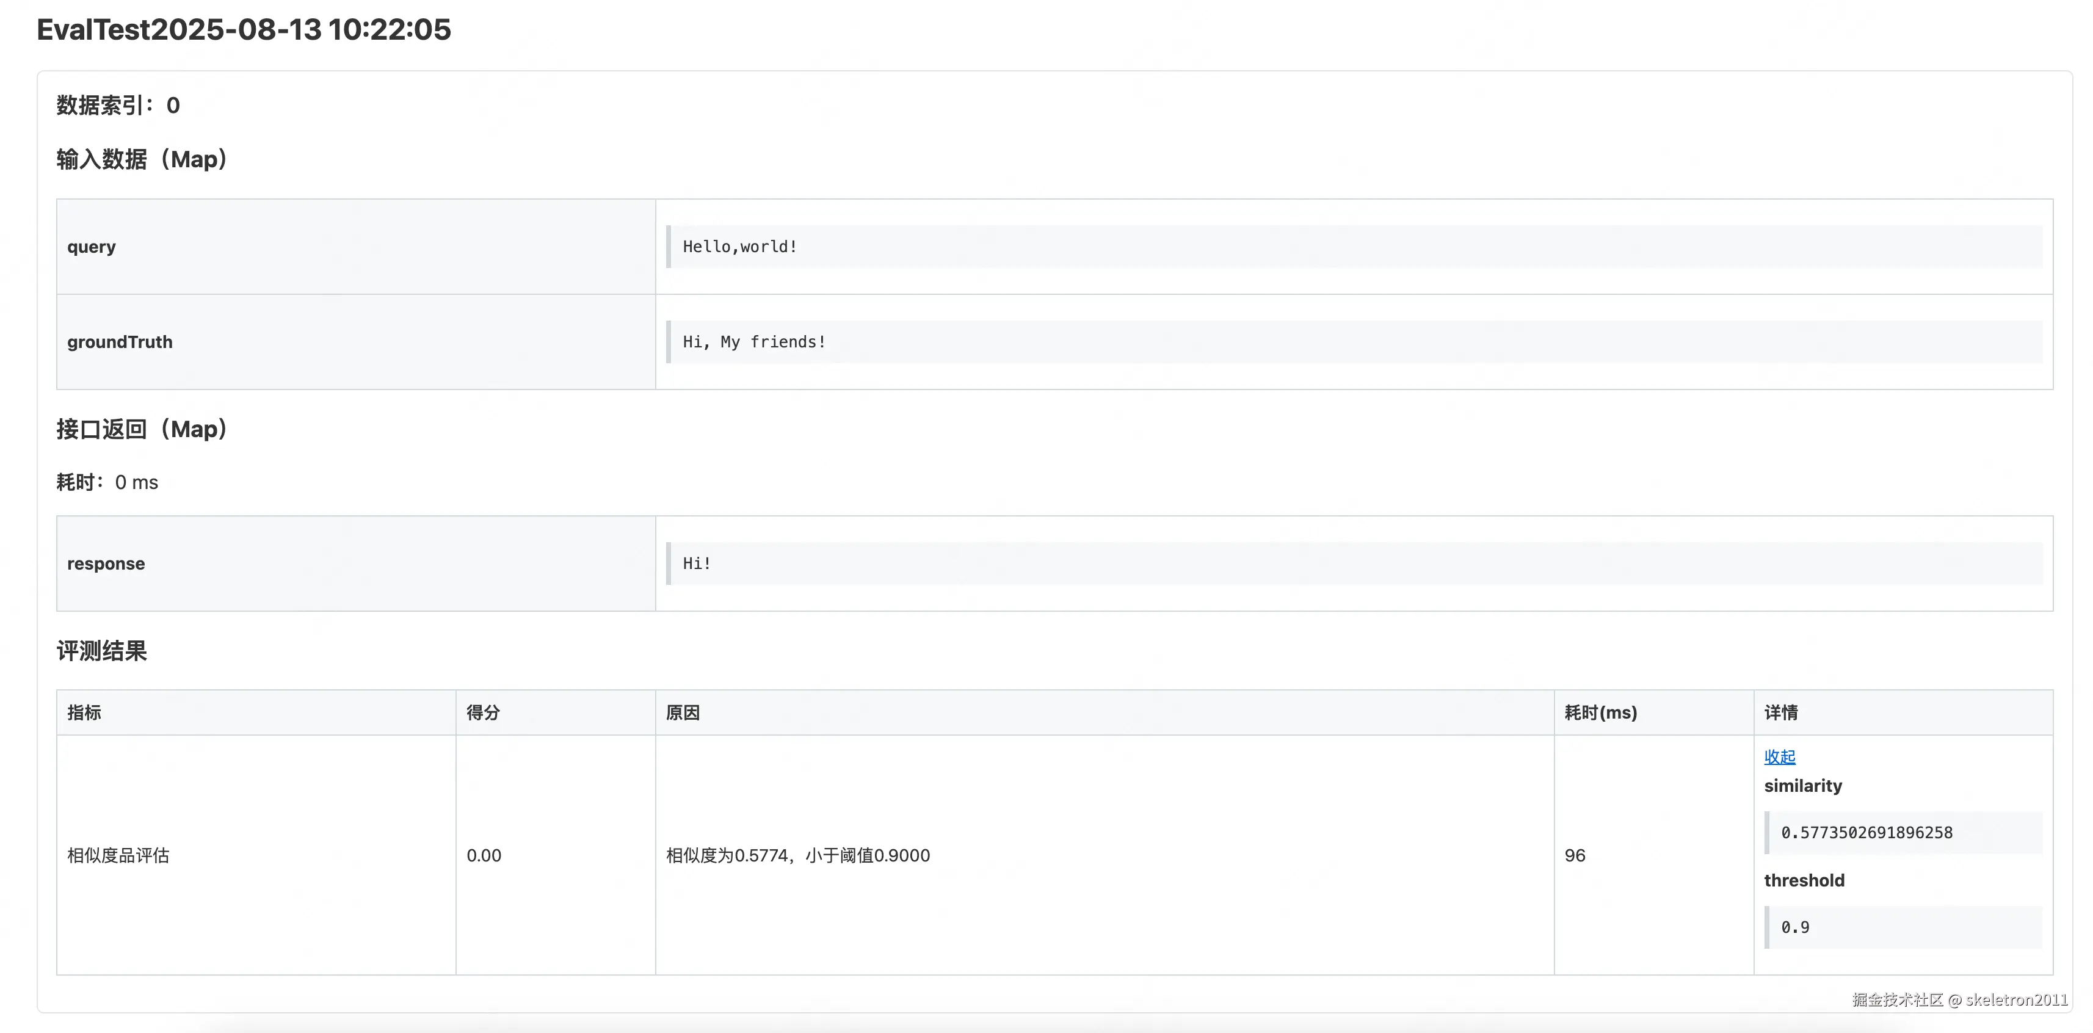
Task: Select the 相似度品评估 metric cell
Action: click(x=256, y=855)
